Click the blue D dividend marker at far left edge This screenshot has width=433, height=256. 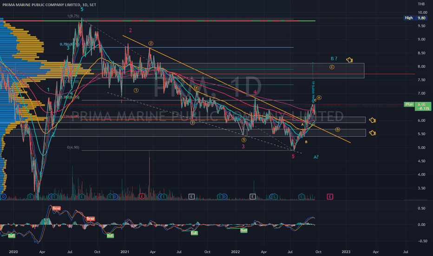(x=3, y=196)
